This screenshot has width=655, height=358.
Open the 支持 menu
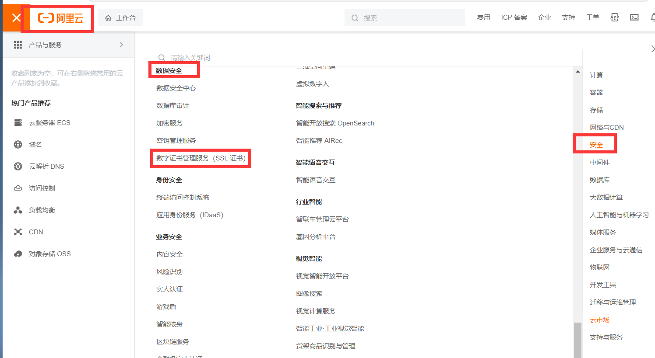click(568, 17)
